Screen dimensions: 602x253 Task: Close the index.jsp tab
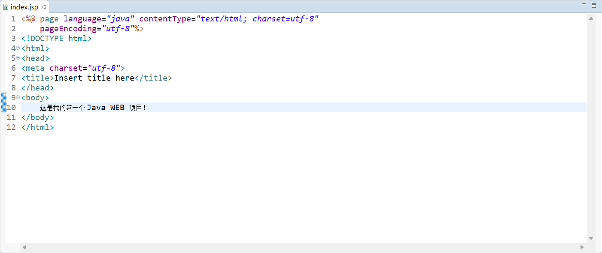click(43, 7)
